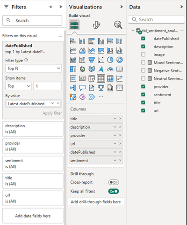
Task: Pick the Area chart visual
Action: [x=82, y=51]
